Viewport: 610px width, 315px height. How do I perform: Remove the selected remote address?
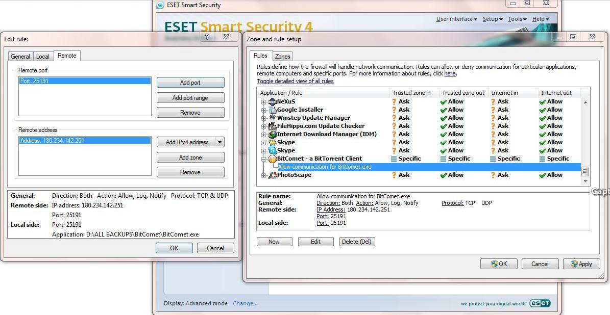(x=190, y=172)
